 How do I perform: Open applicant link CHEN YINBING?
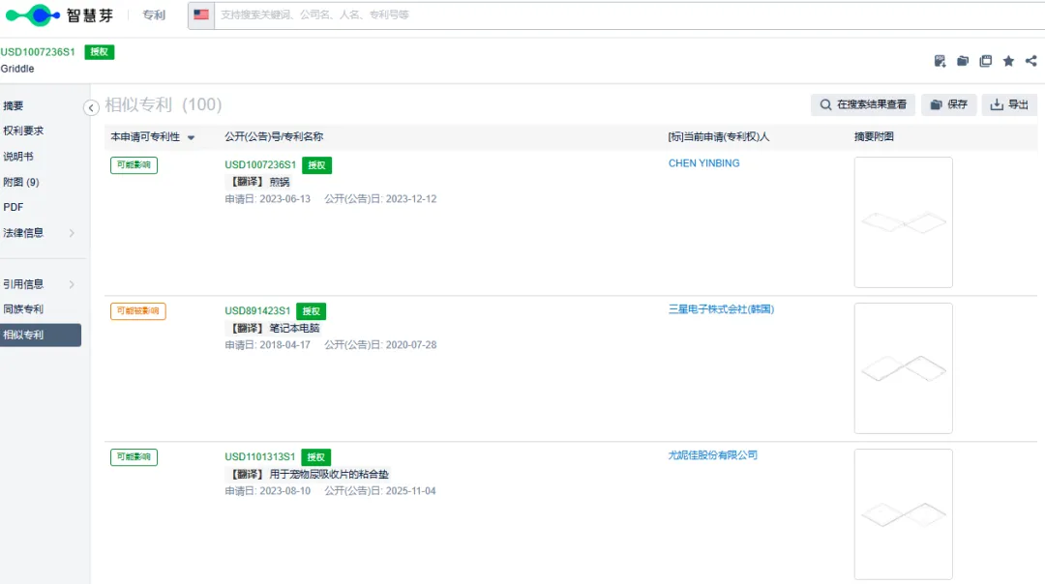point(703,163)
